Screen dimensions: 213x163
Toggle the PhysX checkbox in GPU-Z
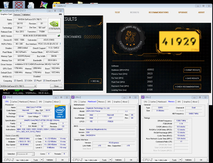point(35,81)
